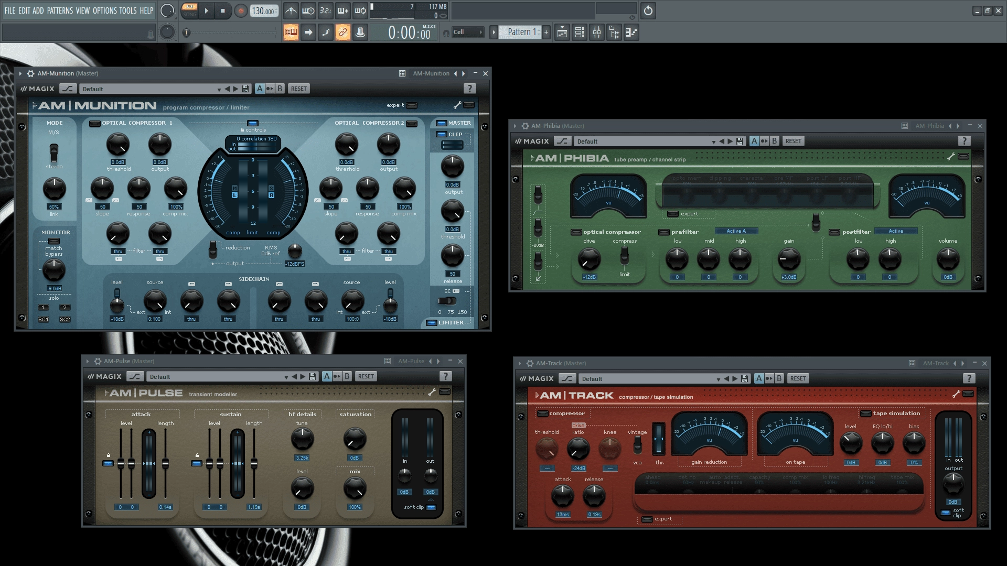Toggle tape simulation in AM-Track
This screenshot has width=1007, height=566.
[x=866, y=413]
